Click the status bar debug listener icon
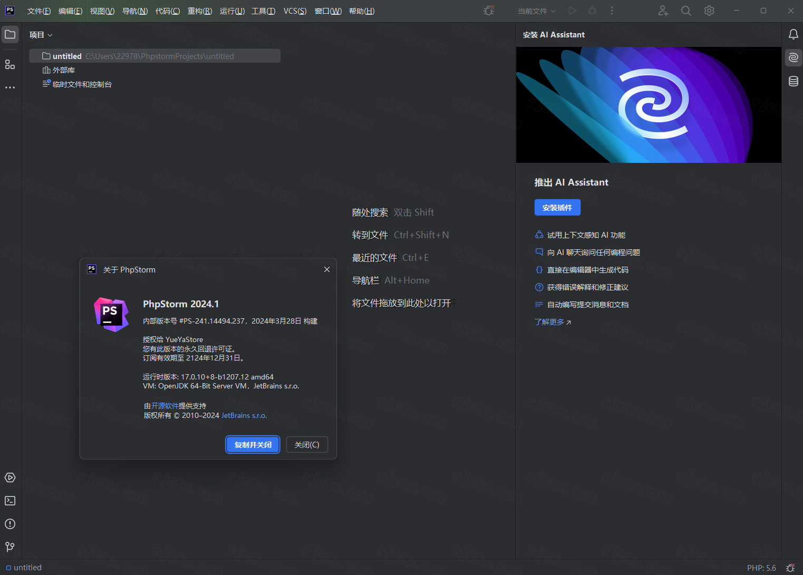The width and height of the screenshot is (803, 575). pyautogui.click(x=790, y=568)
